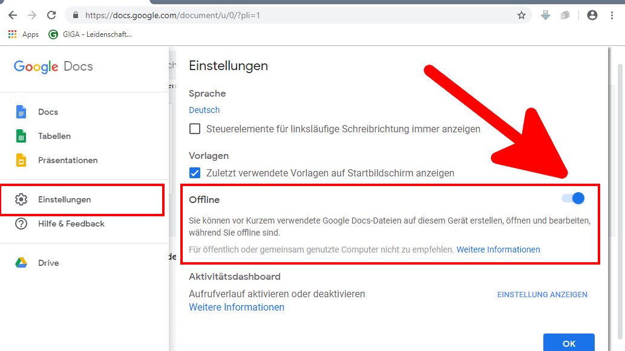Click the Hilfe & Feedback question mark icon
625x351 pixels.
click(21, 224)
